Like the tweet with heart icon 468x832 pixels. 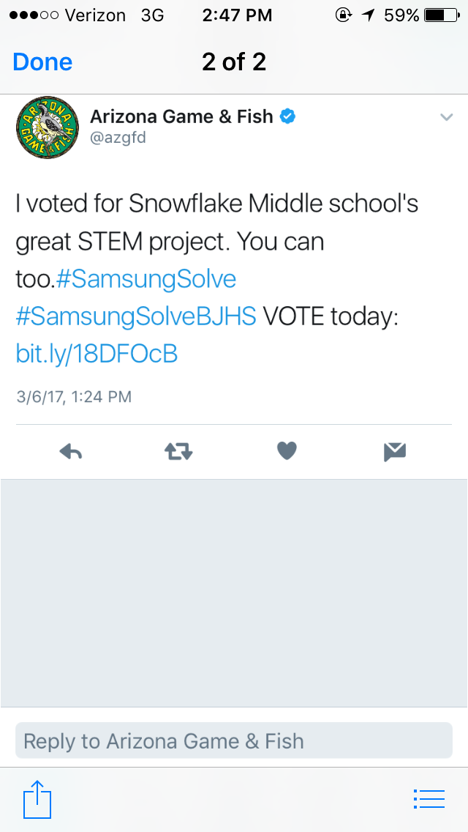point(287,451)
